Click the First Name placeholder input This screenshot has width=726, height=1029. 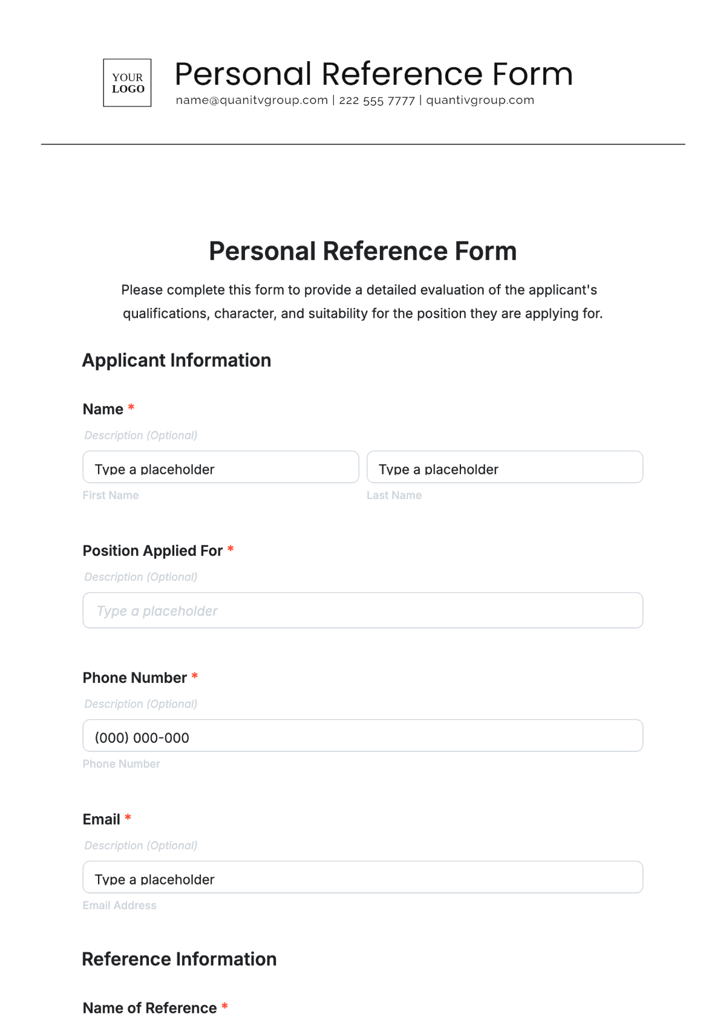[x=221, y=467]
